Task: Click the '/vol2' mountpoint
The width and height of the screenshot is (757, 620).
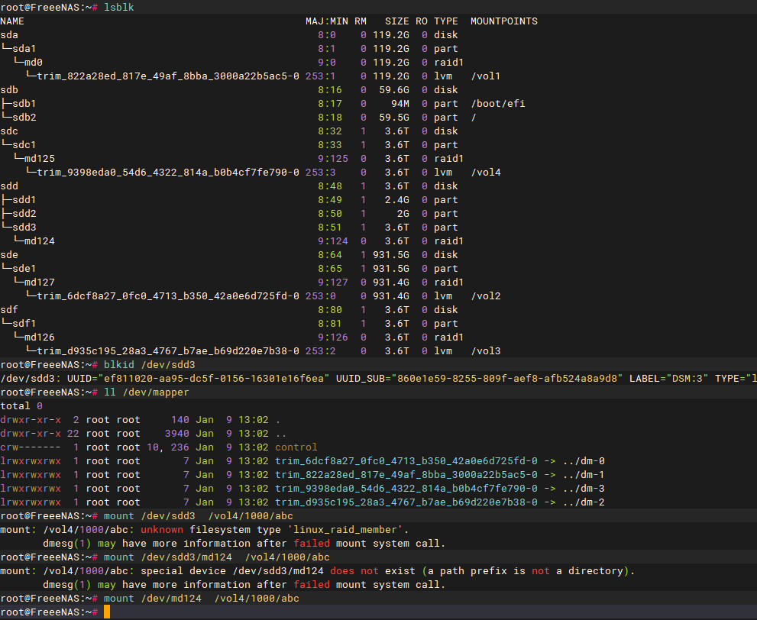Action: pyautogui.click(x=486, y=295)
